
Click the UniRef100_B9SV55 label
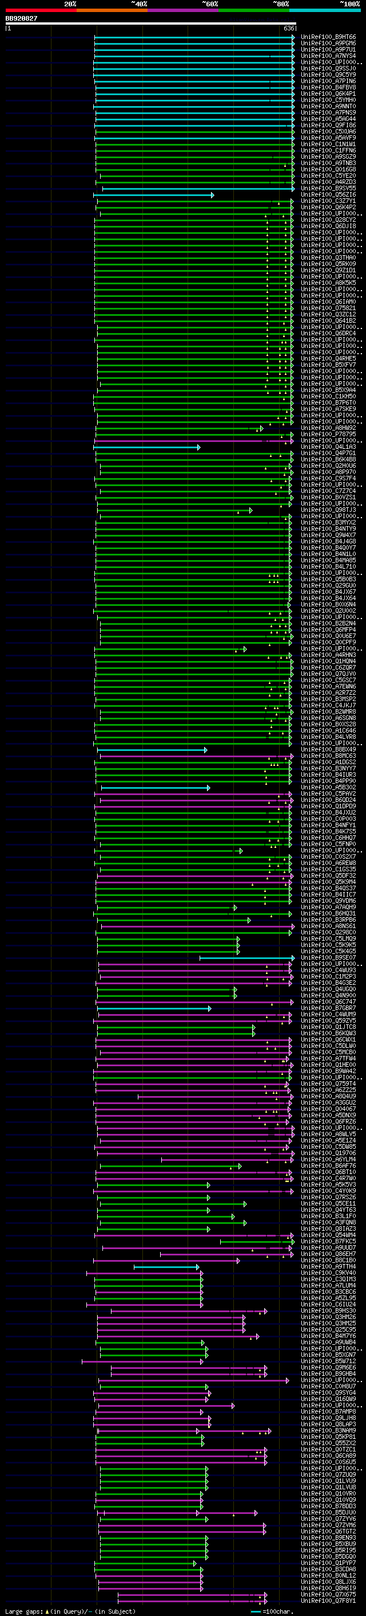point(328,189)
